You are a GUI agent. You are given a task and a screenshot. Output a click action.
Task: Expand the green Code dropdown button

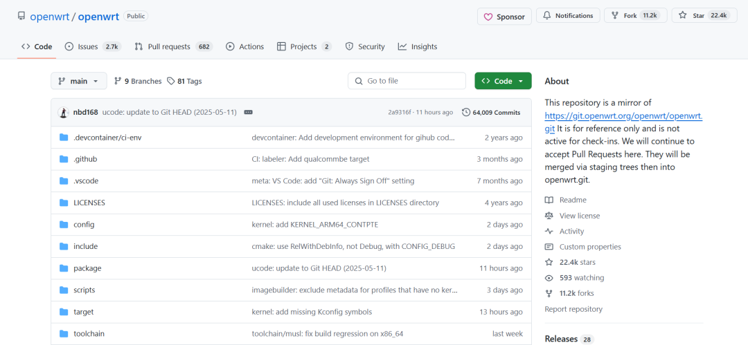click(x=503, y=81)
